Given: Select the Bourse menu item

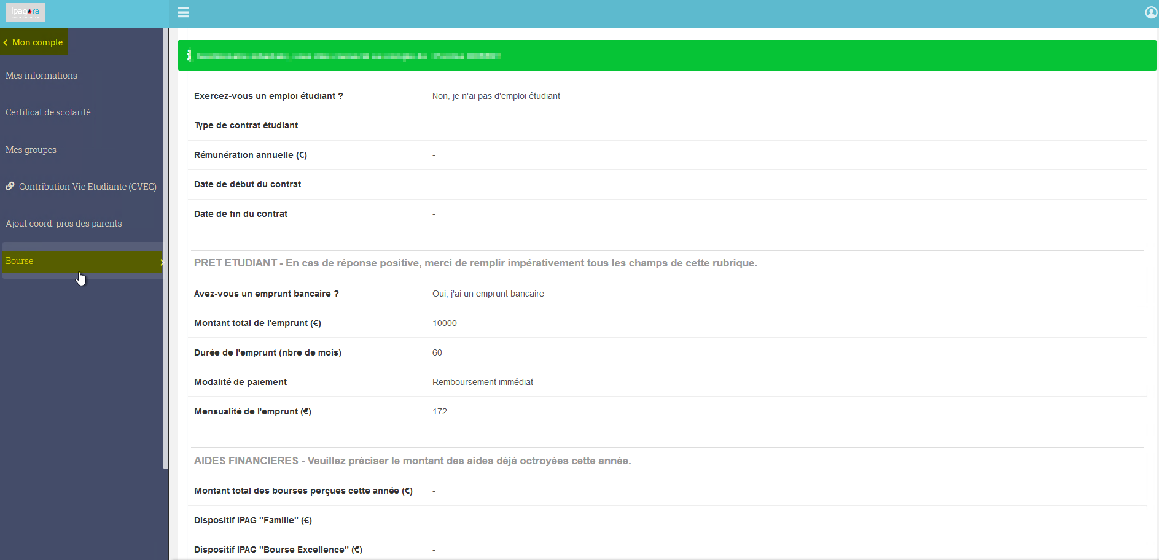Looking at the screenshot, I should 82,261.
